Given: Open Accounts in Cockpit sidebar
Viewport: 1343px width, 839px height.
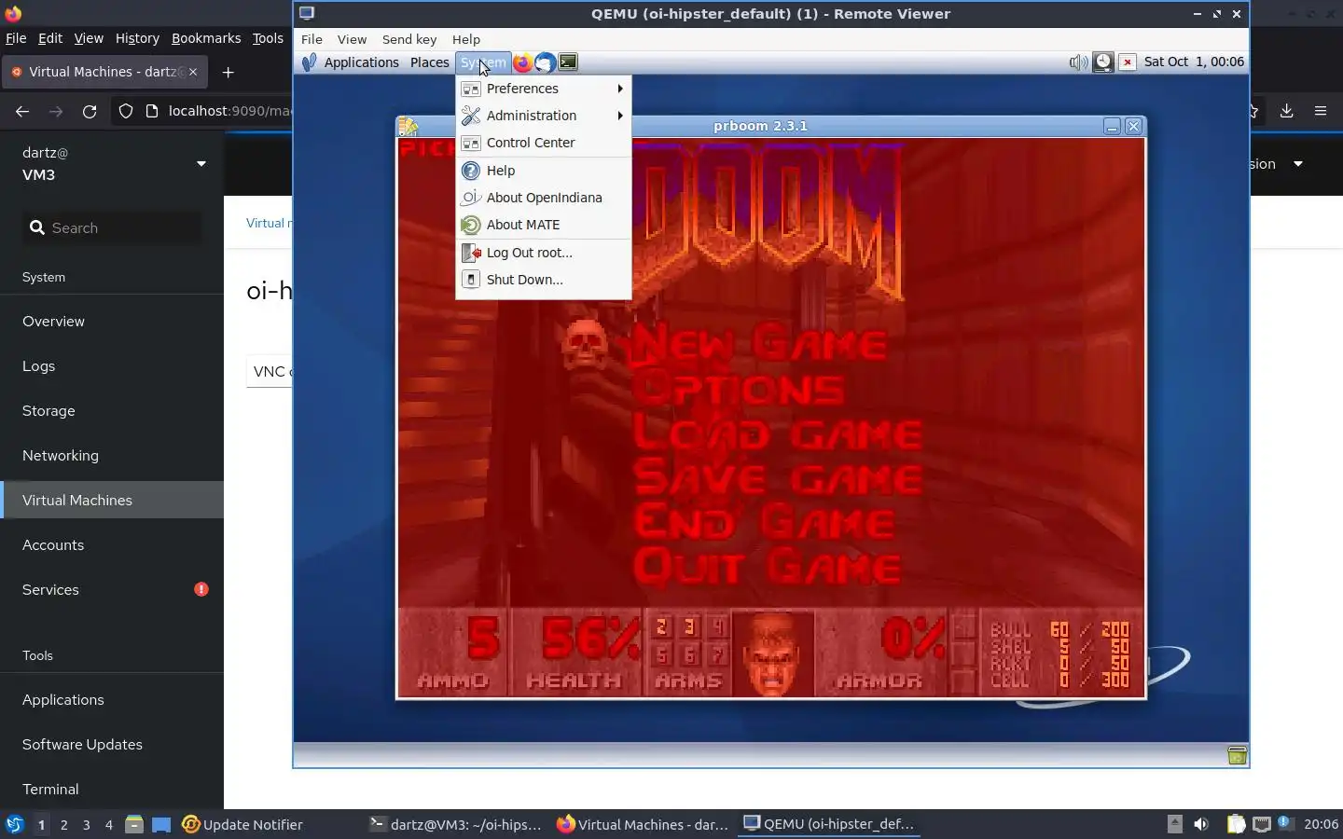Looking at the screenshot, I should click(112, 544).
